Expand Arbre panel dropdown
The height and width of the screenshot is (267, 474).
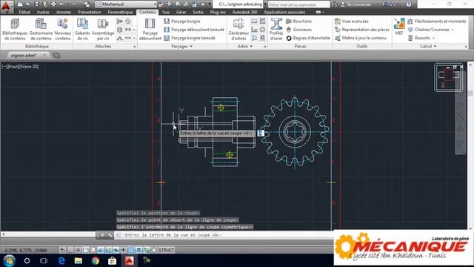click(245, 46)
